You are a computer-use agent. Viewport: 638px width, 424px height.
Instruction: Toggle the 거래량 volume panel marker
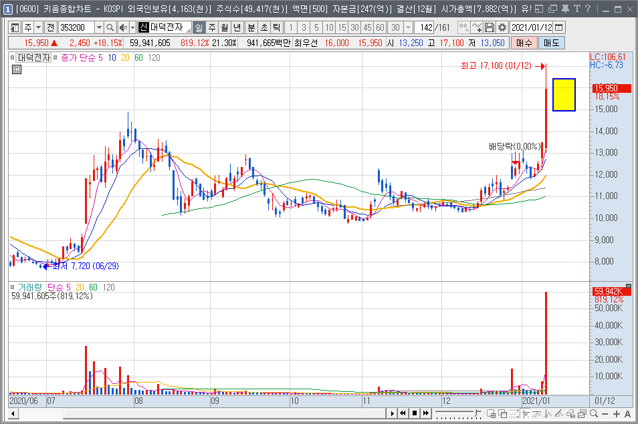coord(13,288)
